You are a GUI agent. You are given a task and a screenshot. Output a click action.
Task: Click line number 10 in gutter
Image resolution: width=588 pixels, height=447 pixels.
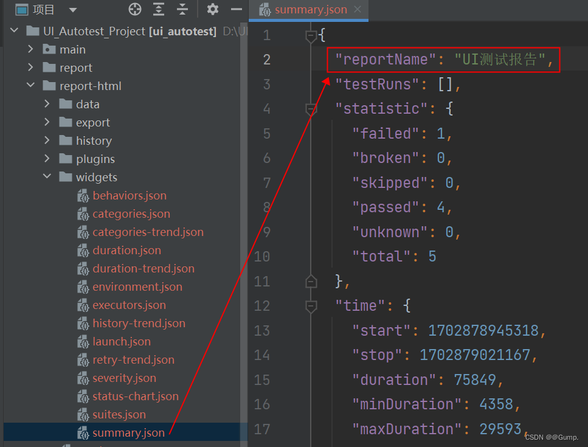pyautogui.click(x=262, y=257)
